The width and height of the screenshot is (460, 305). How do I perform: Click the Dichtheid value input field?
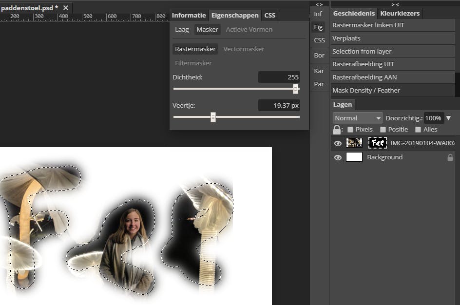pyautogui.click(x=279, y=77)
